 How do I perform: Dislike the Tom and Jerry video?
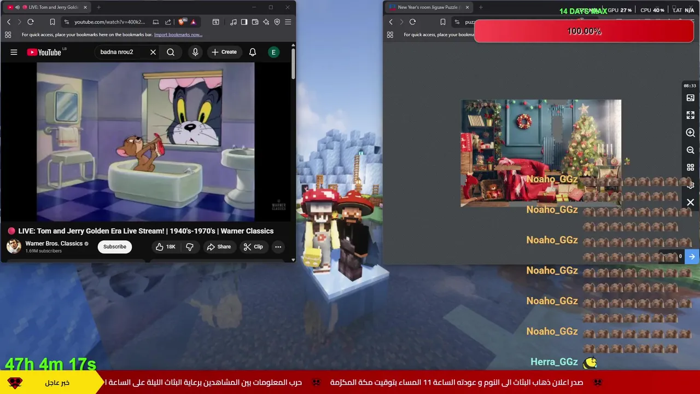coord(190,247)
